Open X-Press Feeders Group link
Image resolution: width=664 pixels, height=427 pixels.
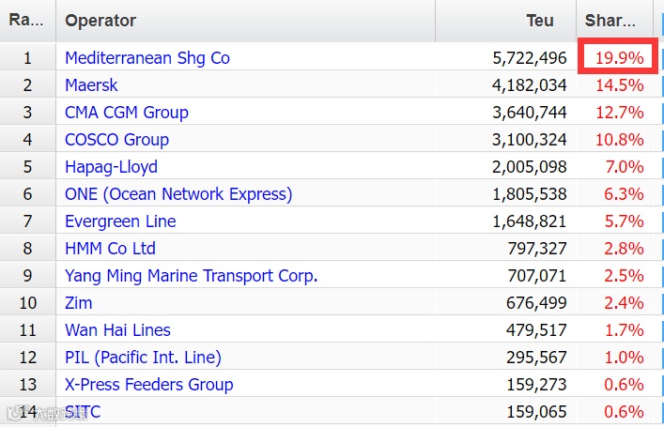tap(149, 384)
